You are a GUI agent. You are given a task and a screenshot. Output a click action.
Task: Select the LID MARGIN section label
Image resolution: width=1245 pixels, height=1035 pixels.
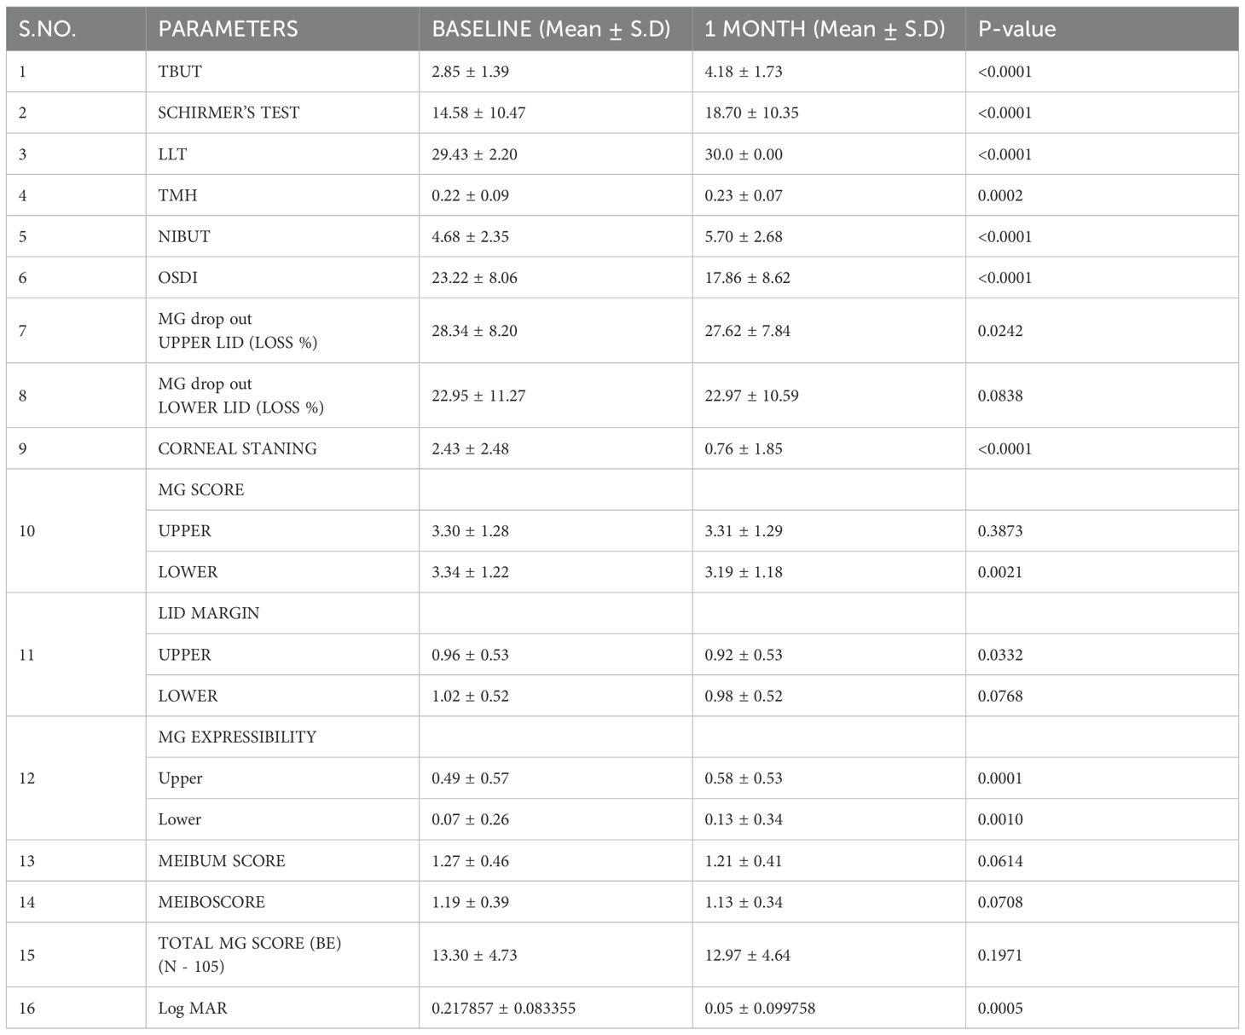tap(209, 613)
